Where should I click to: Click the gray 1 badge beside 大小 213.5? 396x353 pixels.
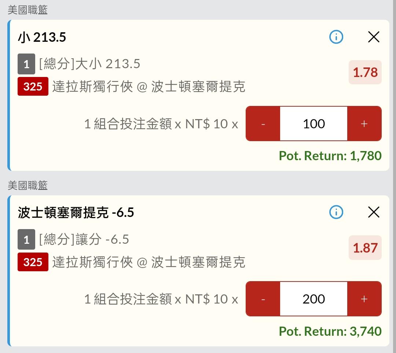pyautogui.click(x=26, y=64)
